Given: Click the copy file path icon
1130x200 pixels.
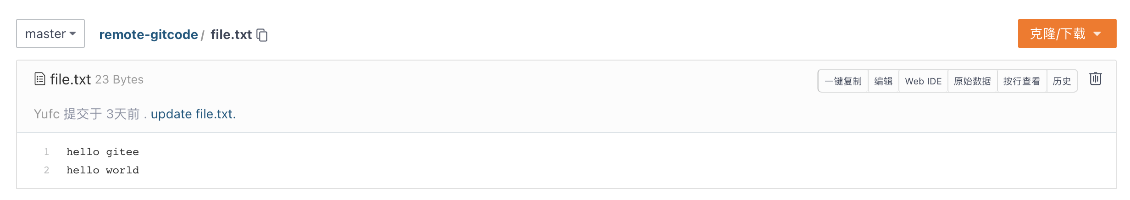Looking at the screenshot, I should point(262,35).
